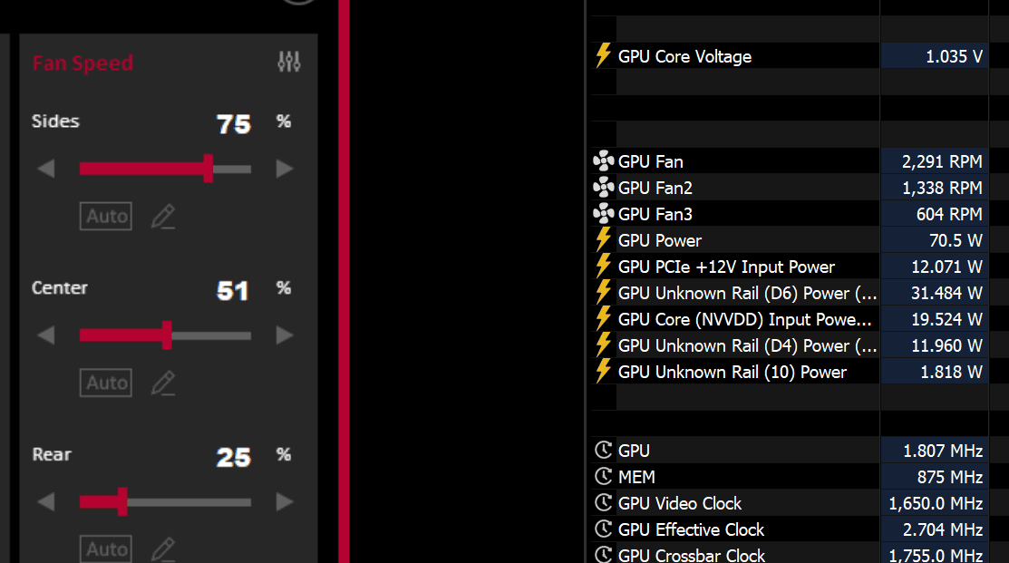
Task: Increase Sides fan speed with right arrow
Action: pos(285,169)
